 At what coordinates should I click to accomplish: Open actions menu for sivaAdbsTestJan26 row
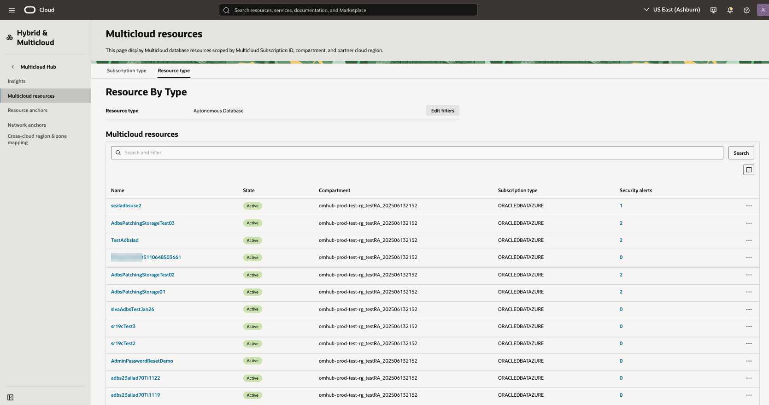click(x=749, y=309)
